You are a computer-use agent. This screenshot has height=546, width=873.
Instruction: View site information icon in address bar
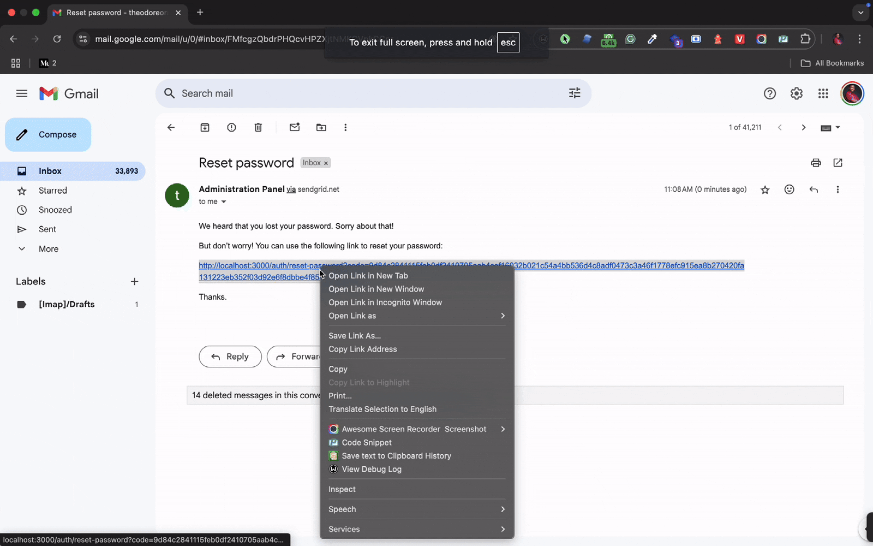tap(83, 39)
